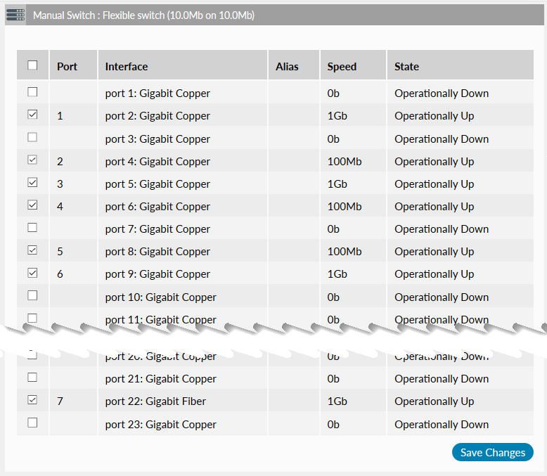Uncheck the port 4 checkbox

(32, 160)
